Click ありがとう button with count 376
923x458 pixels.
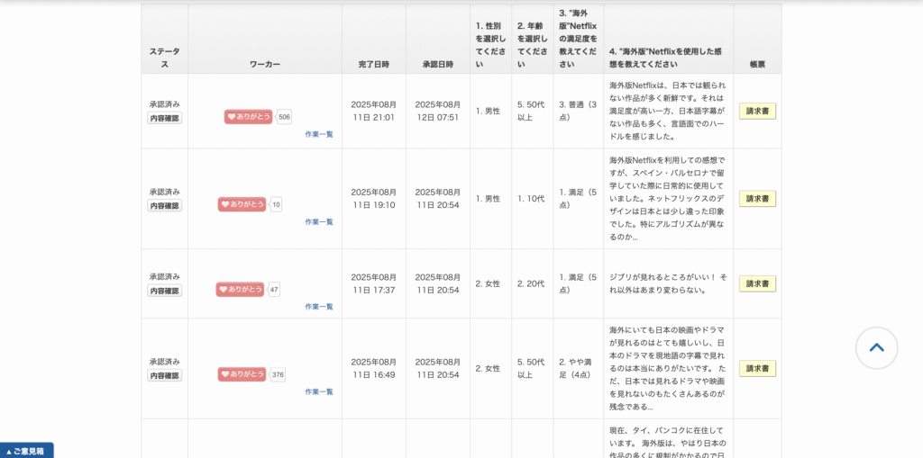click(242, 374)
